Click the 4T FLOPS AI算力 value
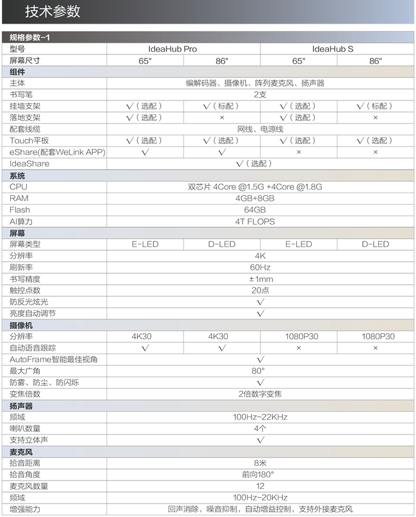The height and width of the screenshot is (517, 416). coord(255,221)
